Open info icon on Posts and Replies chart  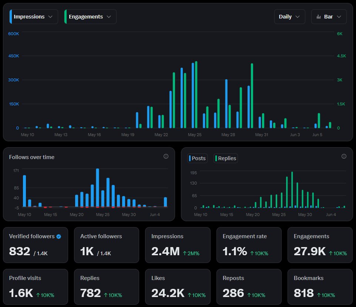tap(344, 156)
